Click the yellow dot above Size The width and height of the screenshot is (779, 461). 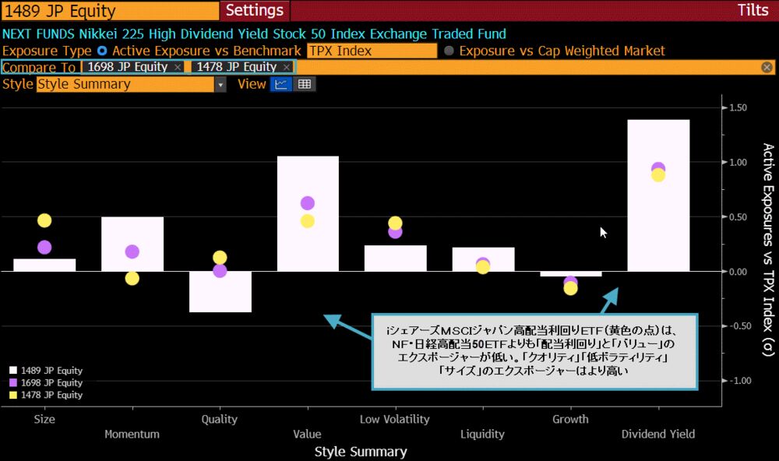tap(44, 220)
